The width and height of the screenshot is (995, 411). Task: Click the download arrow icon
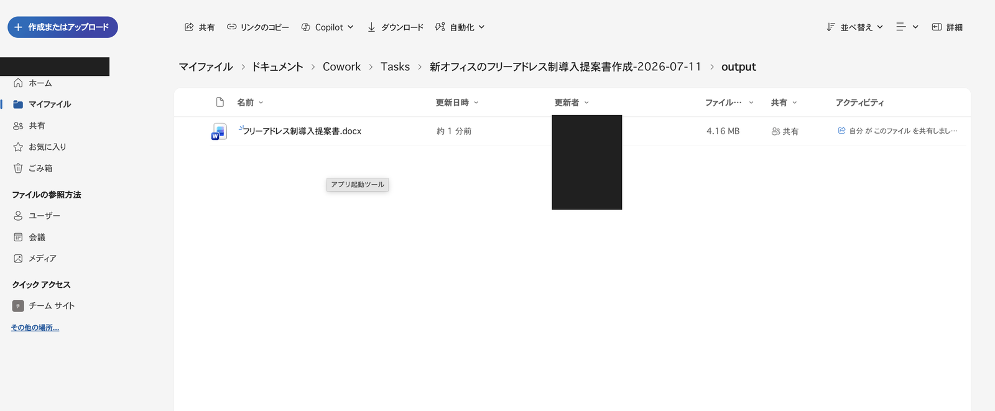pos(371,27)
